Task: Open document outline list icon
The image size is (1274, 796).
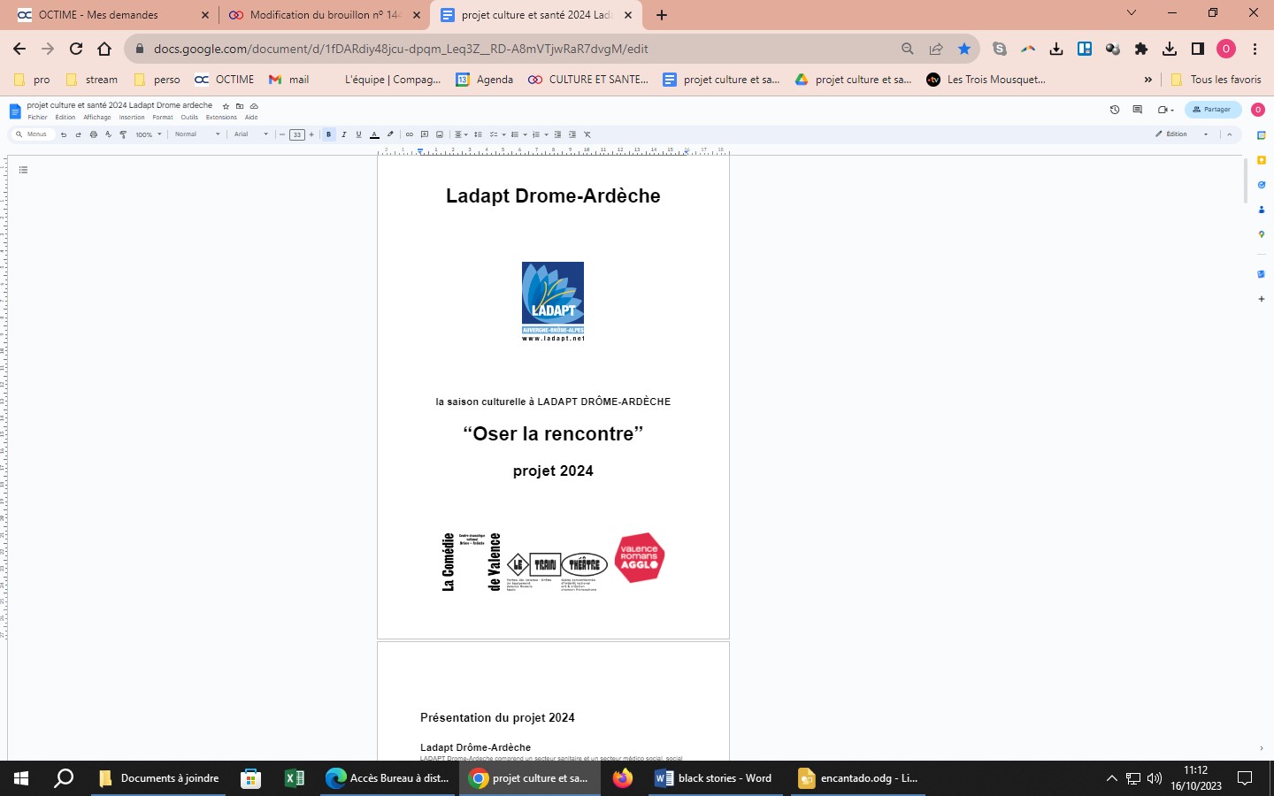Action: [23, 170]
